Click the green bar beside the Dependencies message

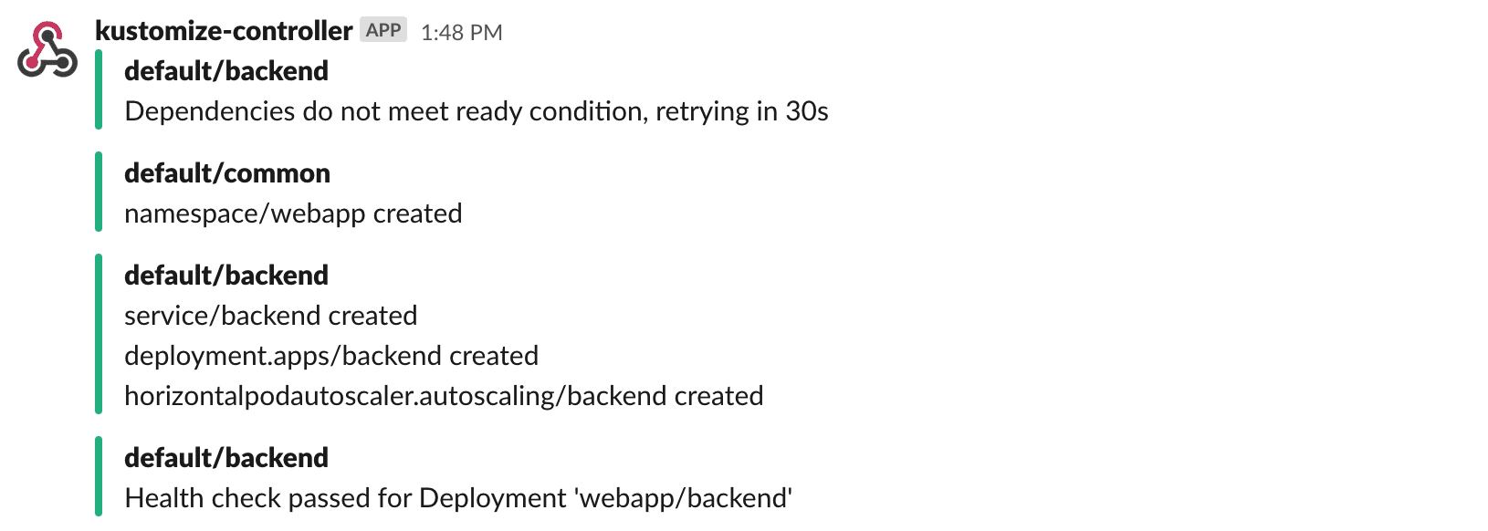click(x=99, y=89)
